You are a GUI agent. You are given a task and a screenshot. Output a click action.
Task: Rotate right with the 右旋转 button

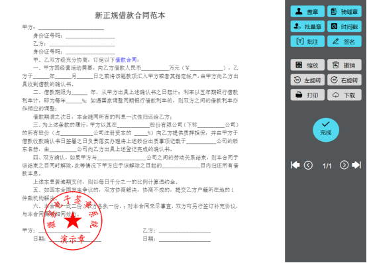[344, 80]
